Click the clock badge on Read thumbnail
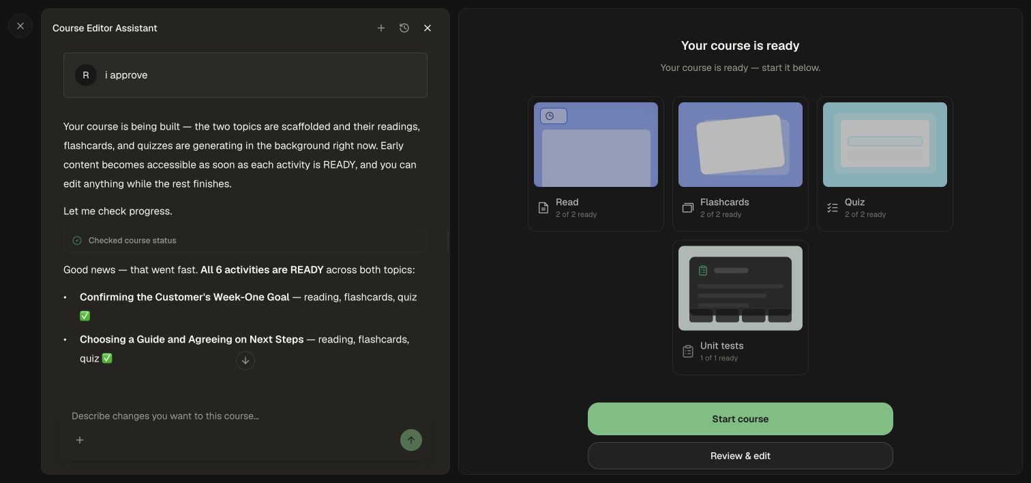 click(x=554, y=116)
